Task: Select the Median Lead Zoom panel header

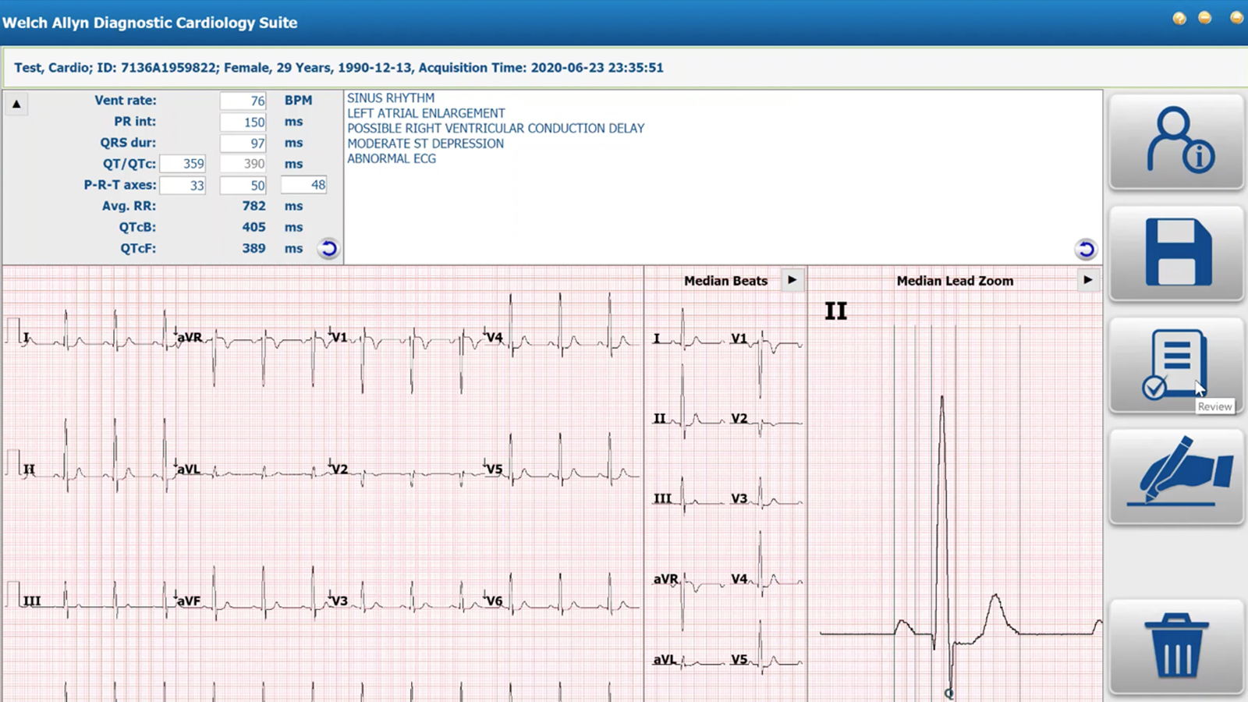Action: tap(955, 280)
